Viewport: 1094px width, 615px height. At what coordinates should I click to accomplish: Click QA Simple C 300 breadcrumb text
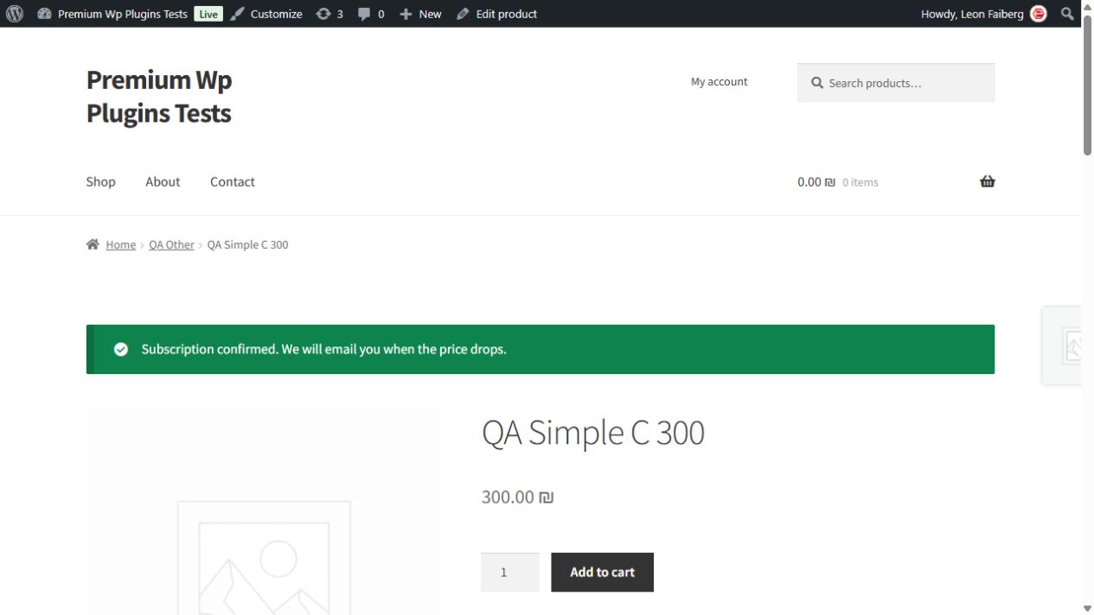[248, 244]
